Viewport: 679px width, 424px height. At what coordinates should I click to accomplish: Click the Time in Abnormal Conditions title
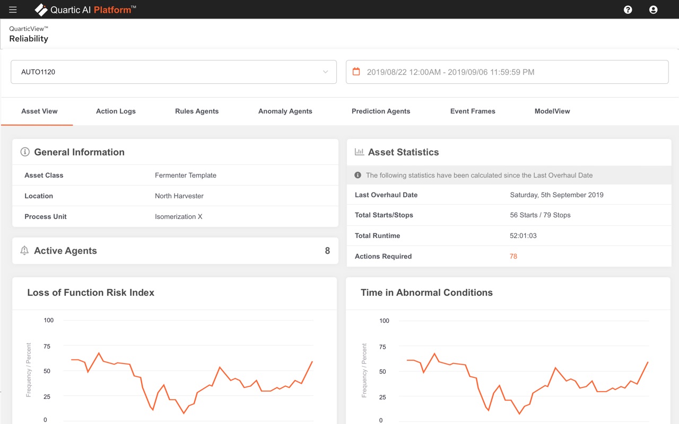426,293
